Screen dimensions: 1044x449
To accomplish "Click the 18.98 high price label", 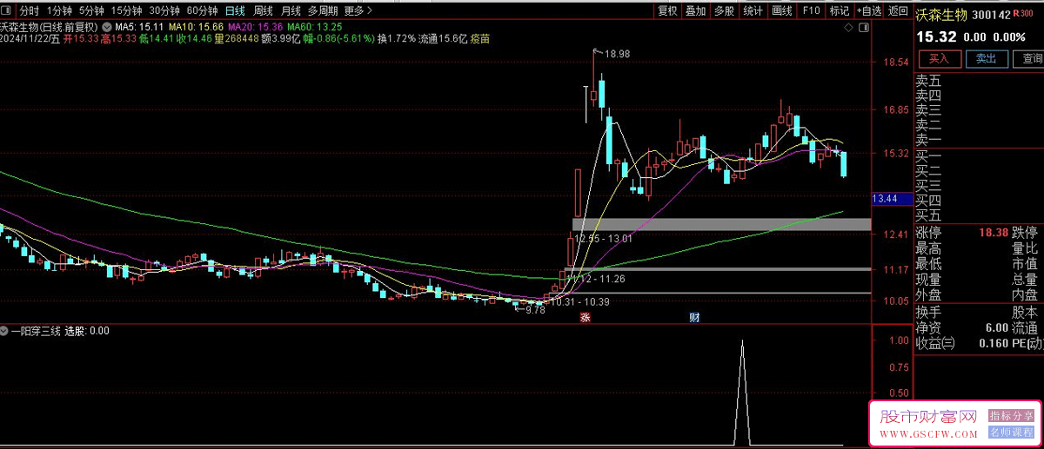I will pos(618,54).
